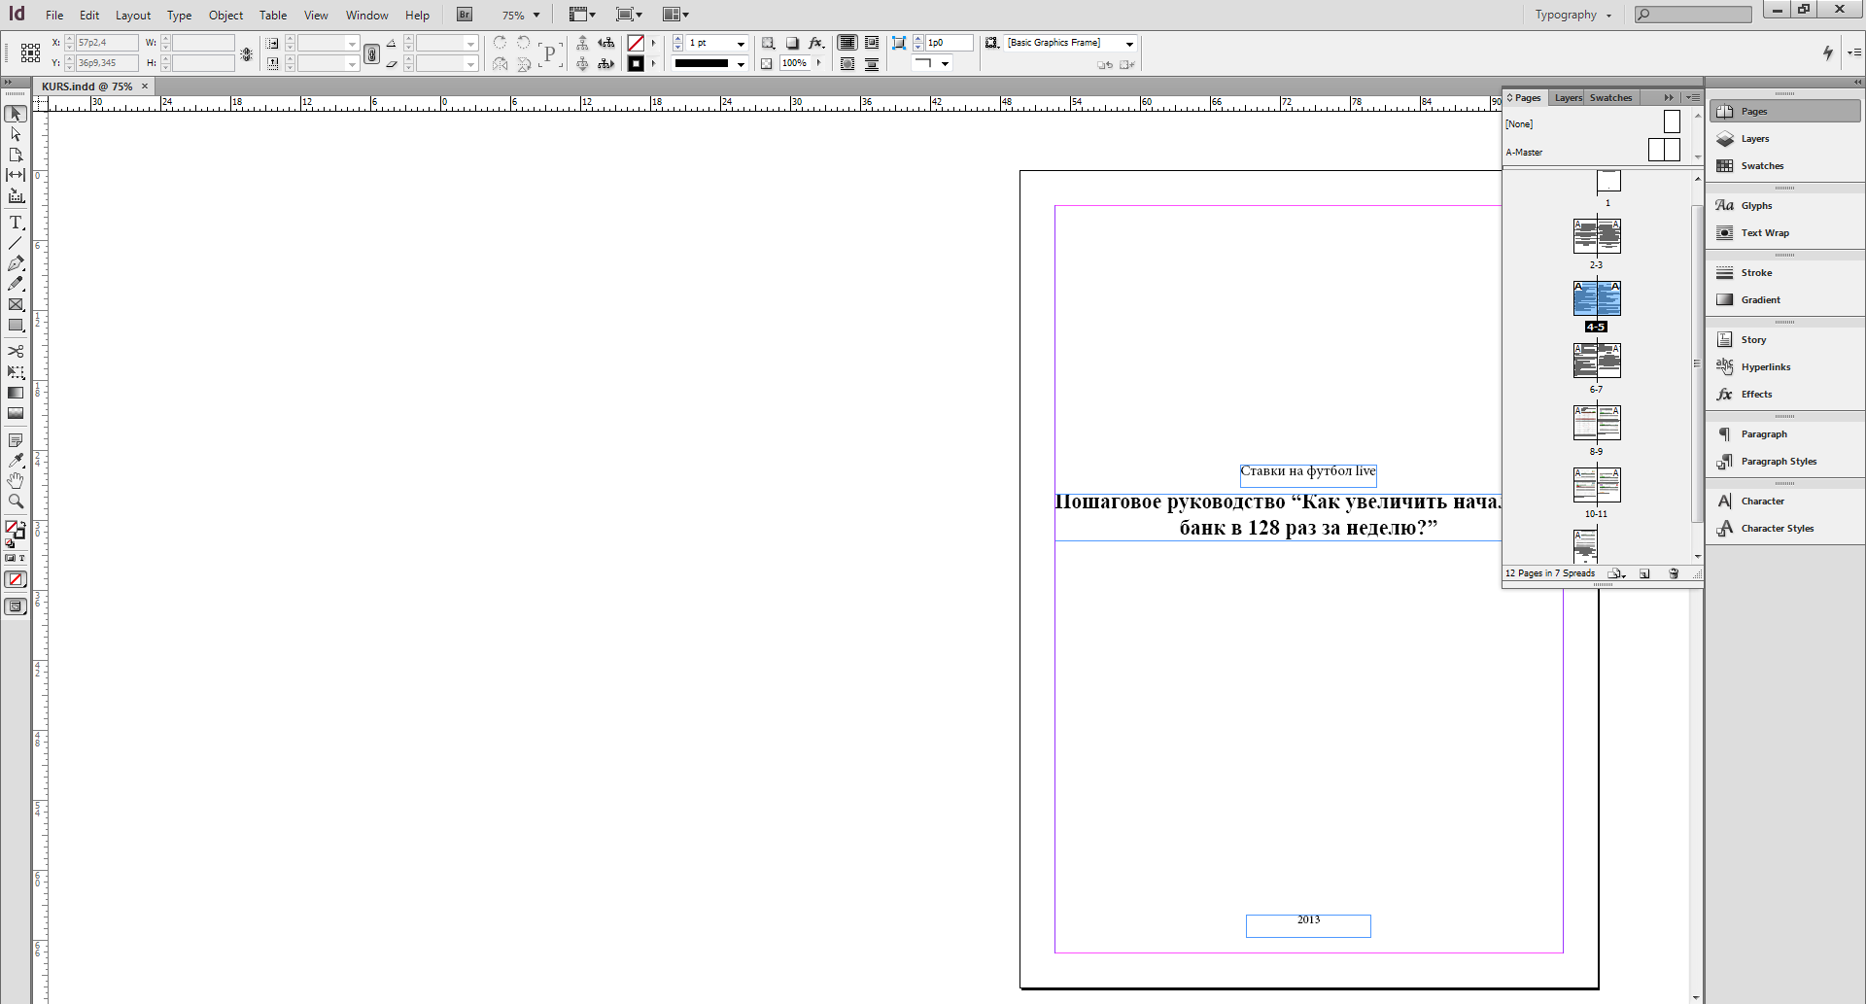Screen dimensions: 1866x1004
Task: Open the Object menu
Action: (225, 16)
